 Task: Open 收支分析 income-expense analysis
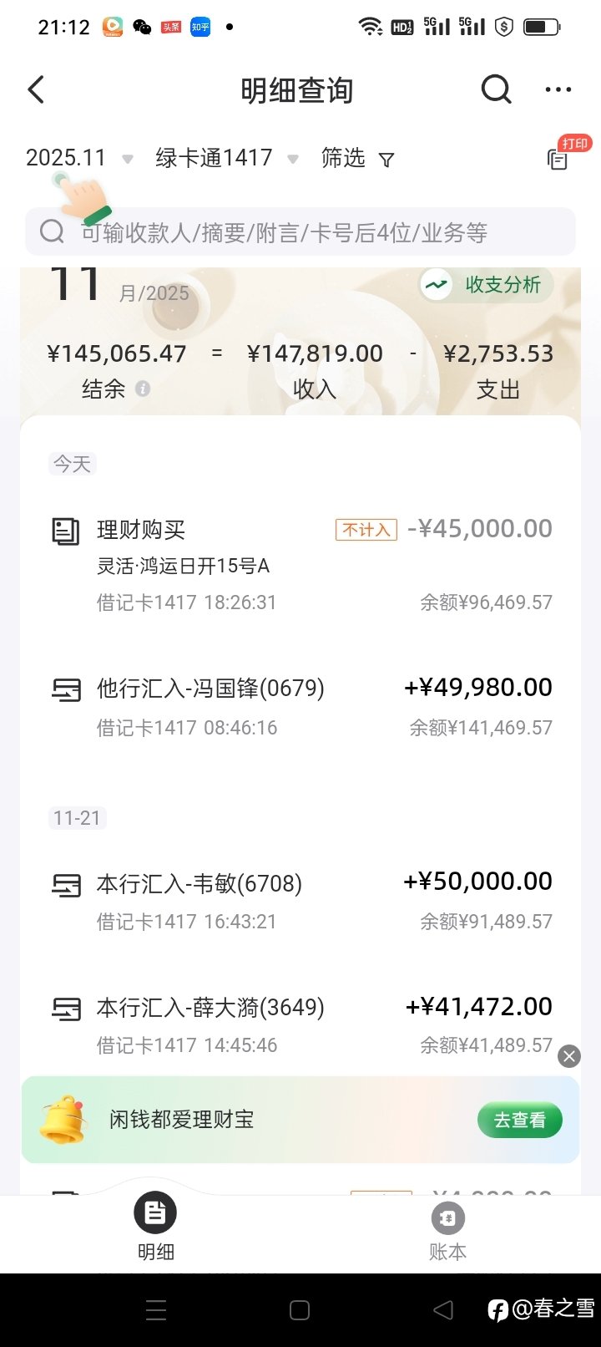[x=484, y=285]
